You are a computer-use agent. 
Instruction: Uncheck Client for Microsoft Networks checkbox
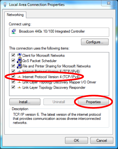[13, 55]
